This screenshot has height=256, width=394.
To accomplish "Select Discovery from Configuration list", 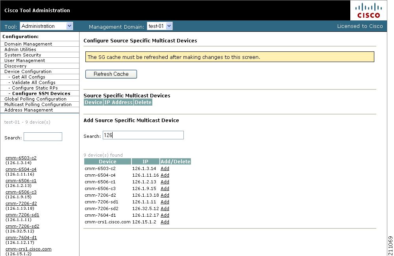I will click(x=15, y=66).
